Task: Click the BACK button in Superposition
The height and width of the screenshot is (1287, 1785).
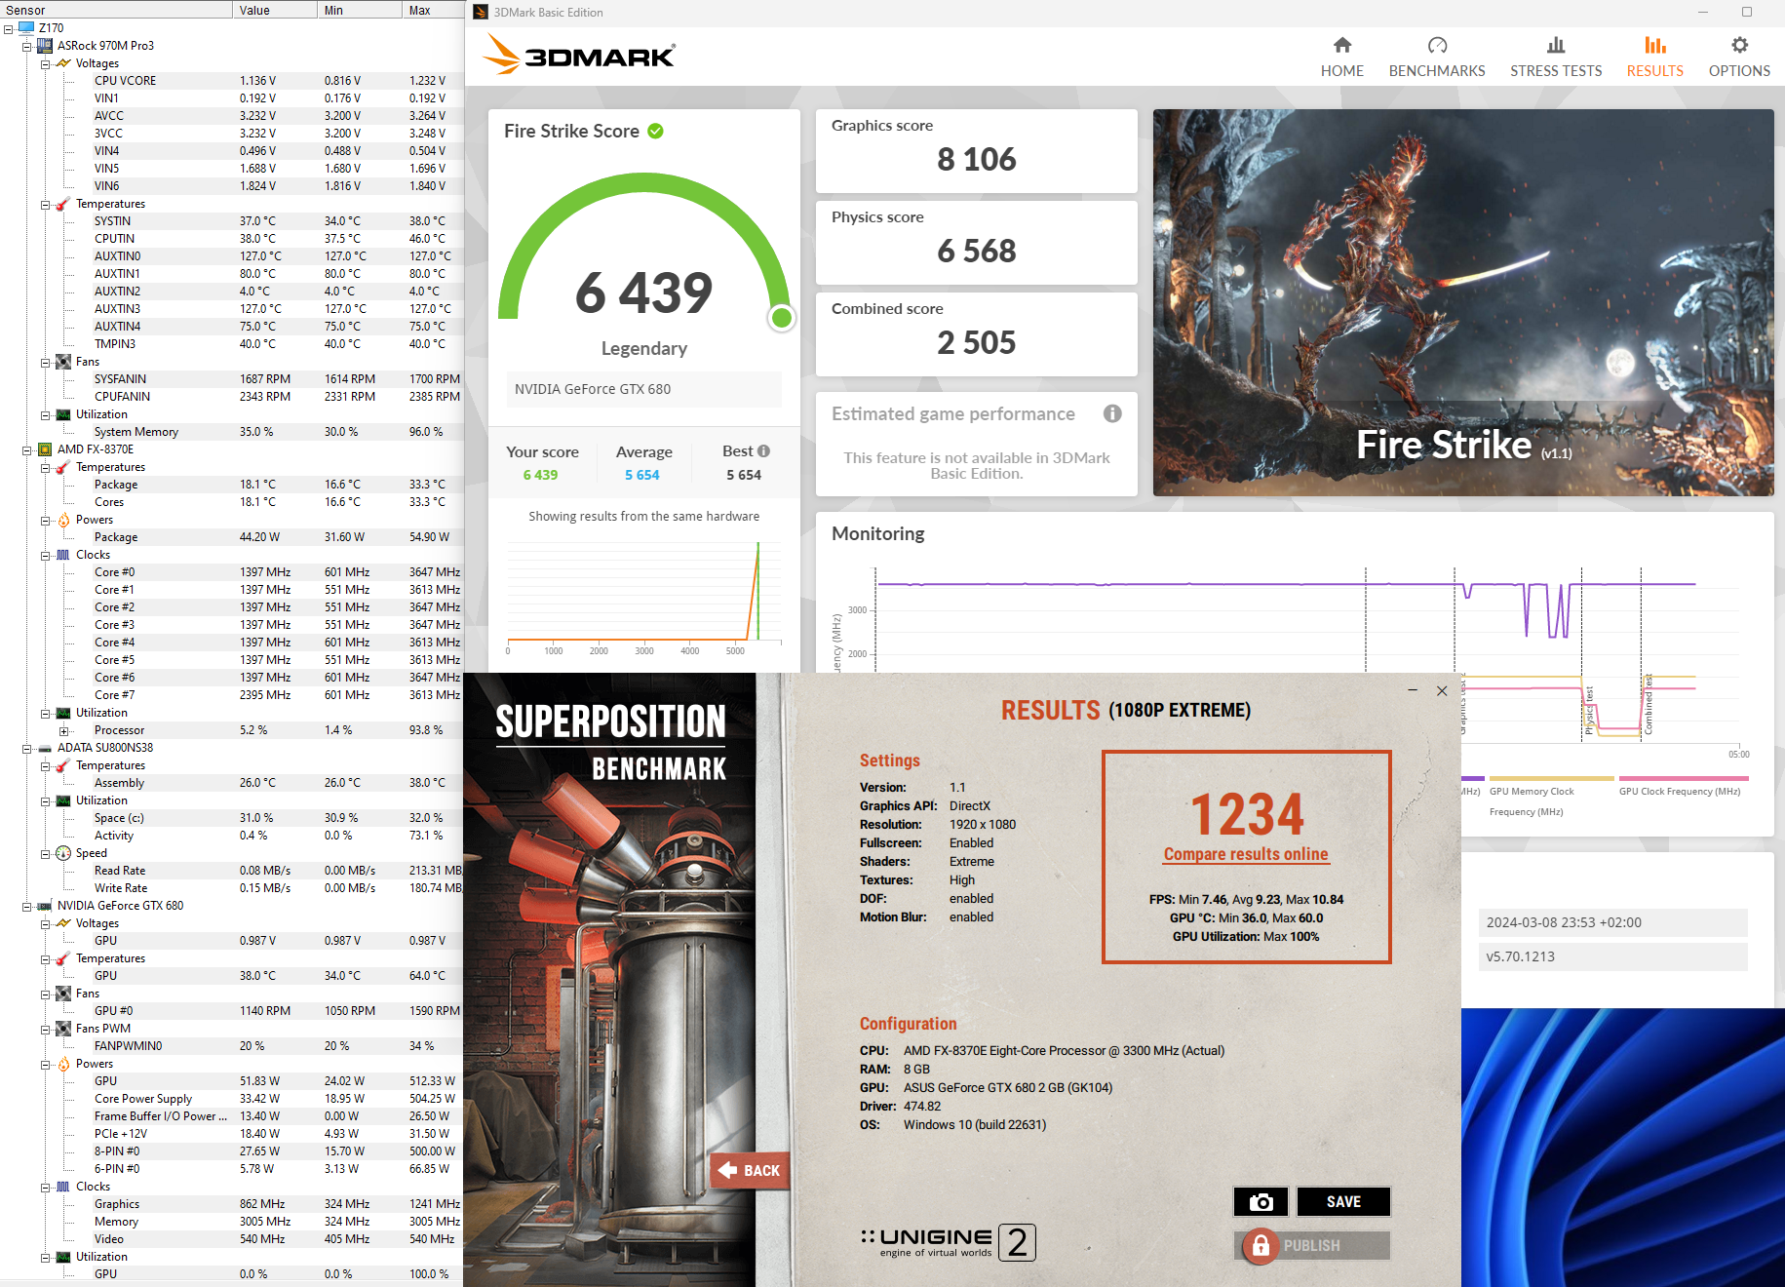Action: tap(749, 1170)
